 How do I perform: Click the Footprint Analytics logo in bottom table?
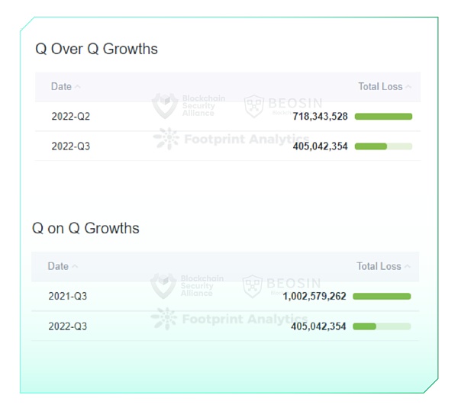pos(163,319)
